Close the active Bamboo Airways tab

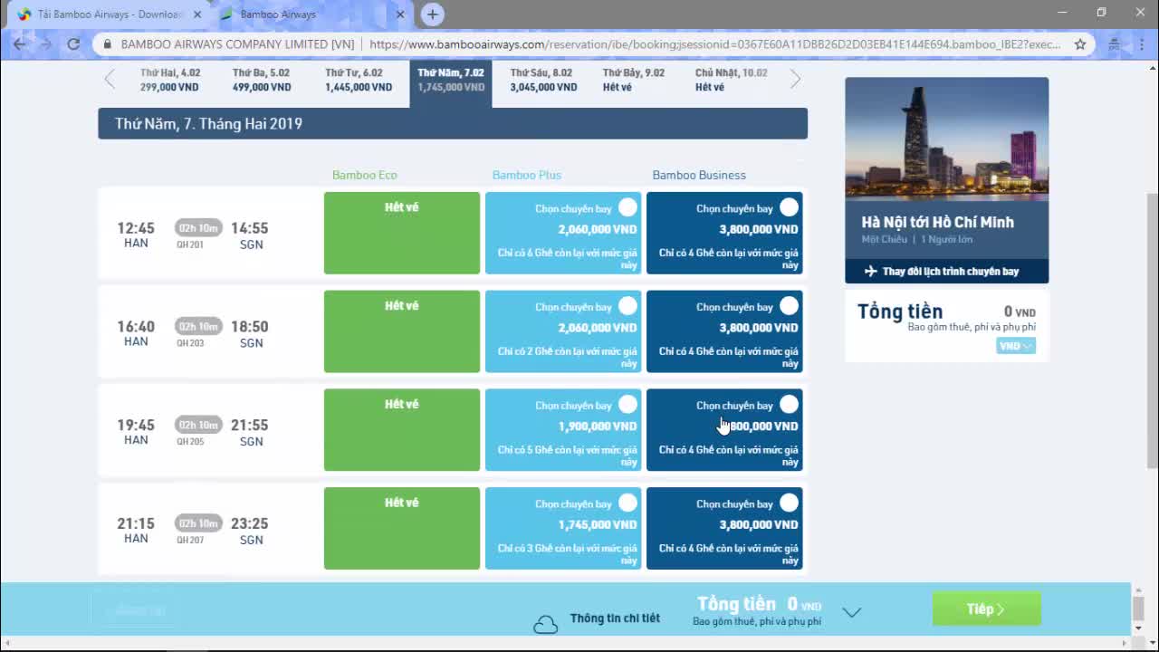400,14
